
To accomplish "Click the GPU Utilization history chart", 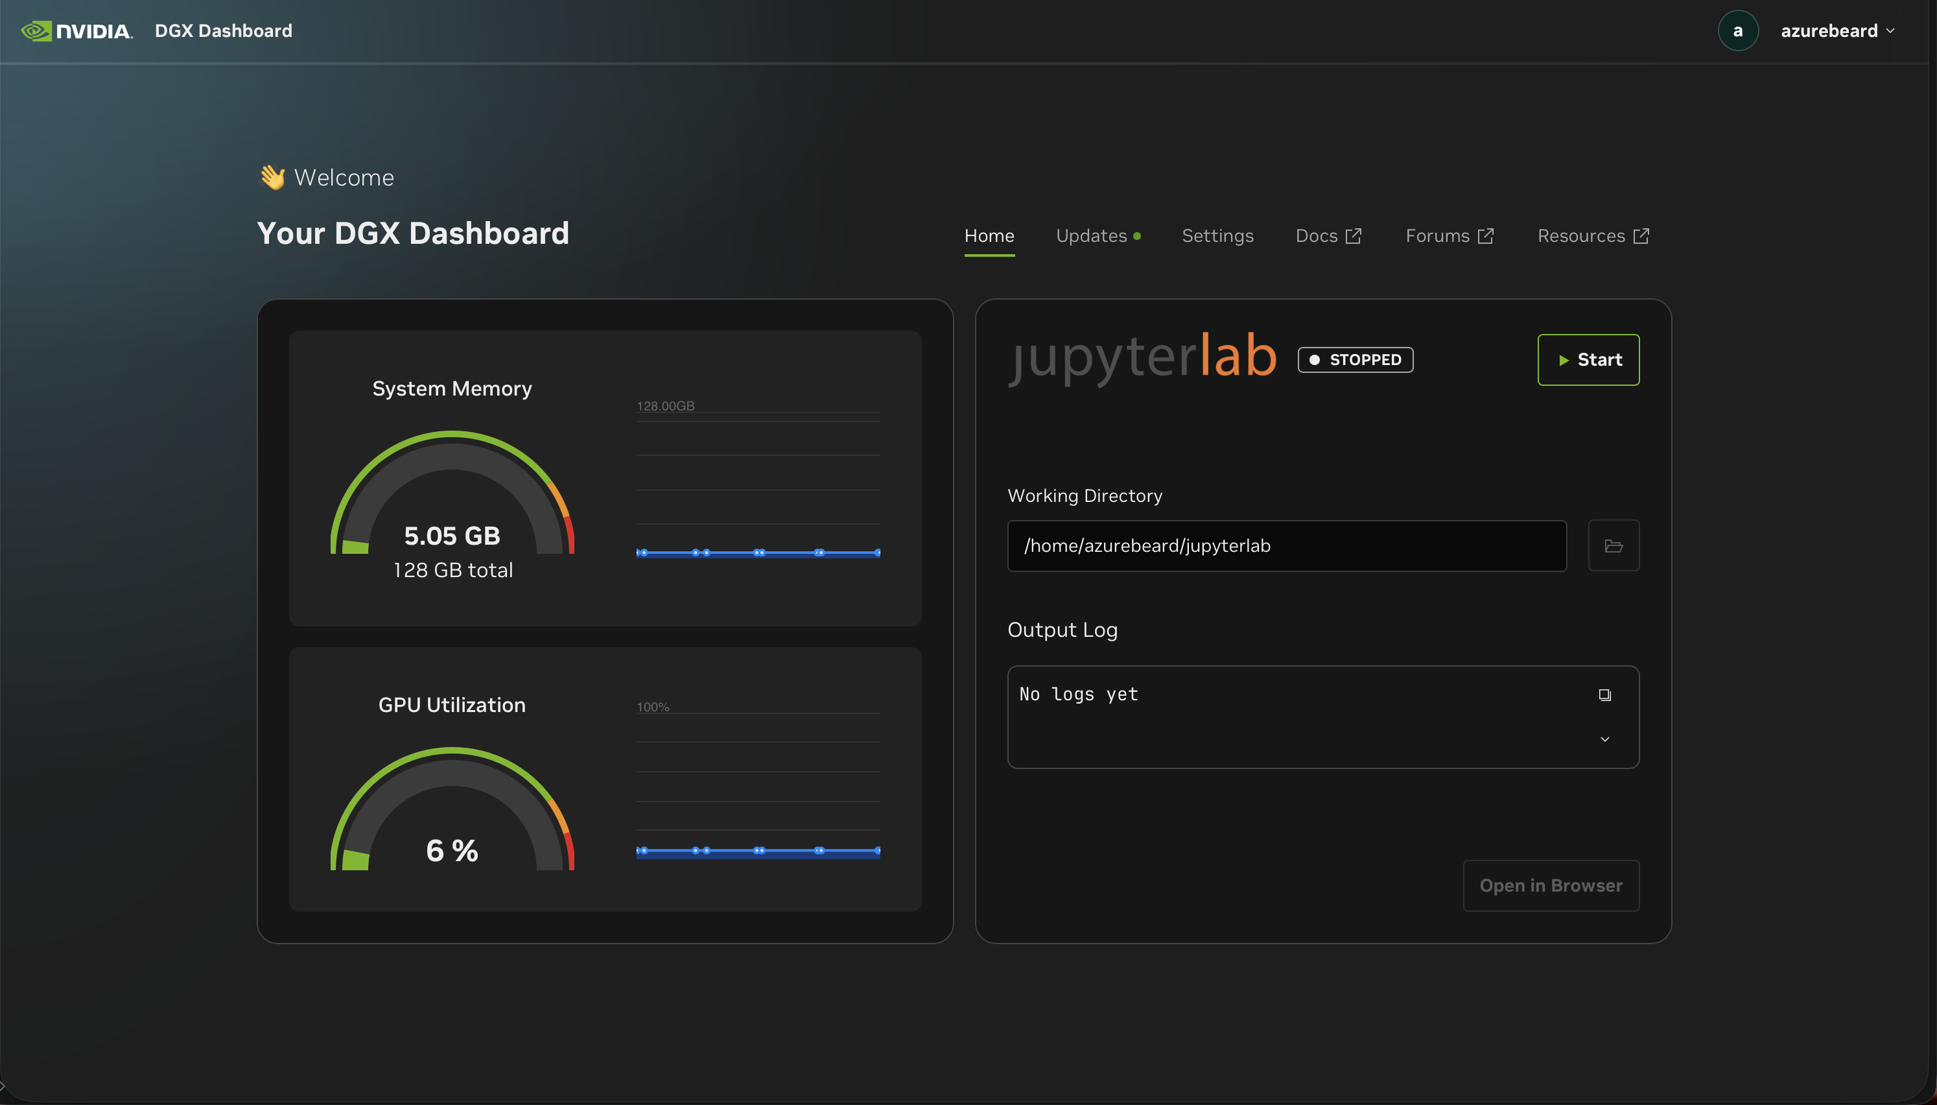I will [758, 779].
